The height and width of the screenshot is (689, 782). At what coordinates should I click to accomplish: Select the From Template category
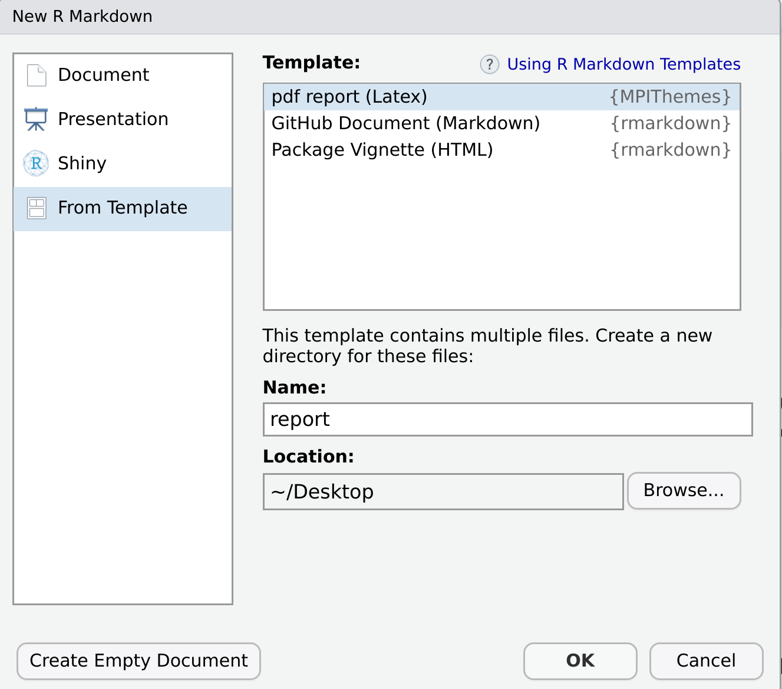pyautogui.click(x=123, y=208)
